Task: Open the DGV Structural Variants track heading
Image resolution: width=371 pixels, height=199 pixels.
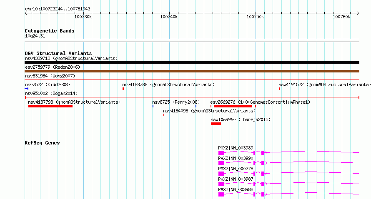Action: click(58, 53)
